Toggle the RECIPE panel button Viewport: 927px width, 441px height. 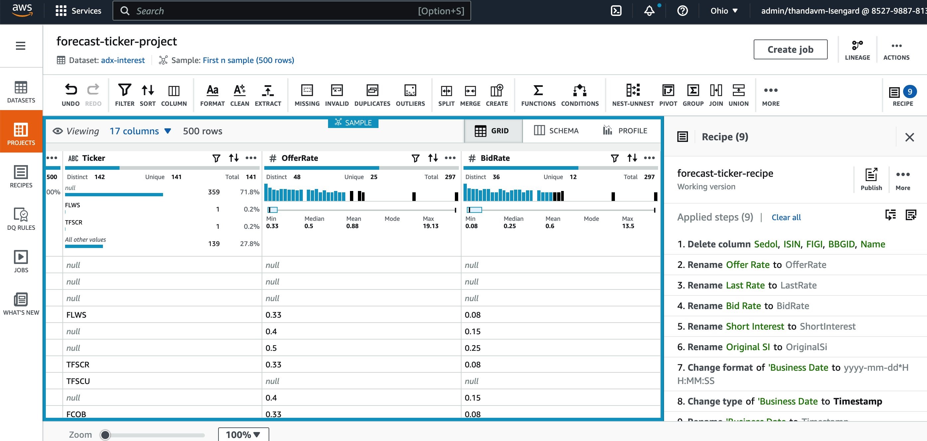coord(902,95)
